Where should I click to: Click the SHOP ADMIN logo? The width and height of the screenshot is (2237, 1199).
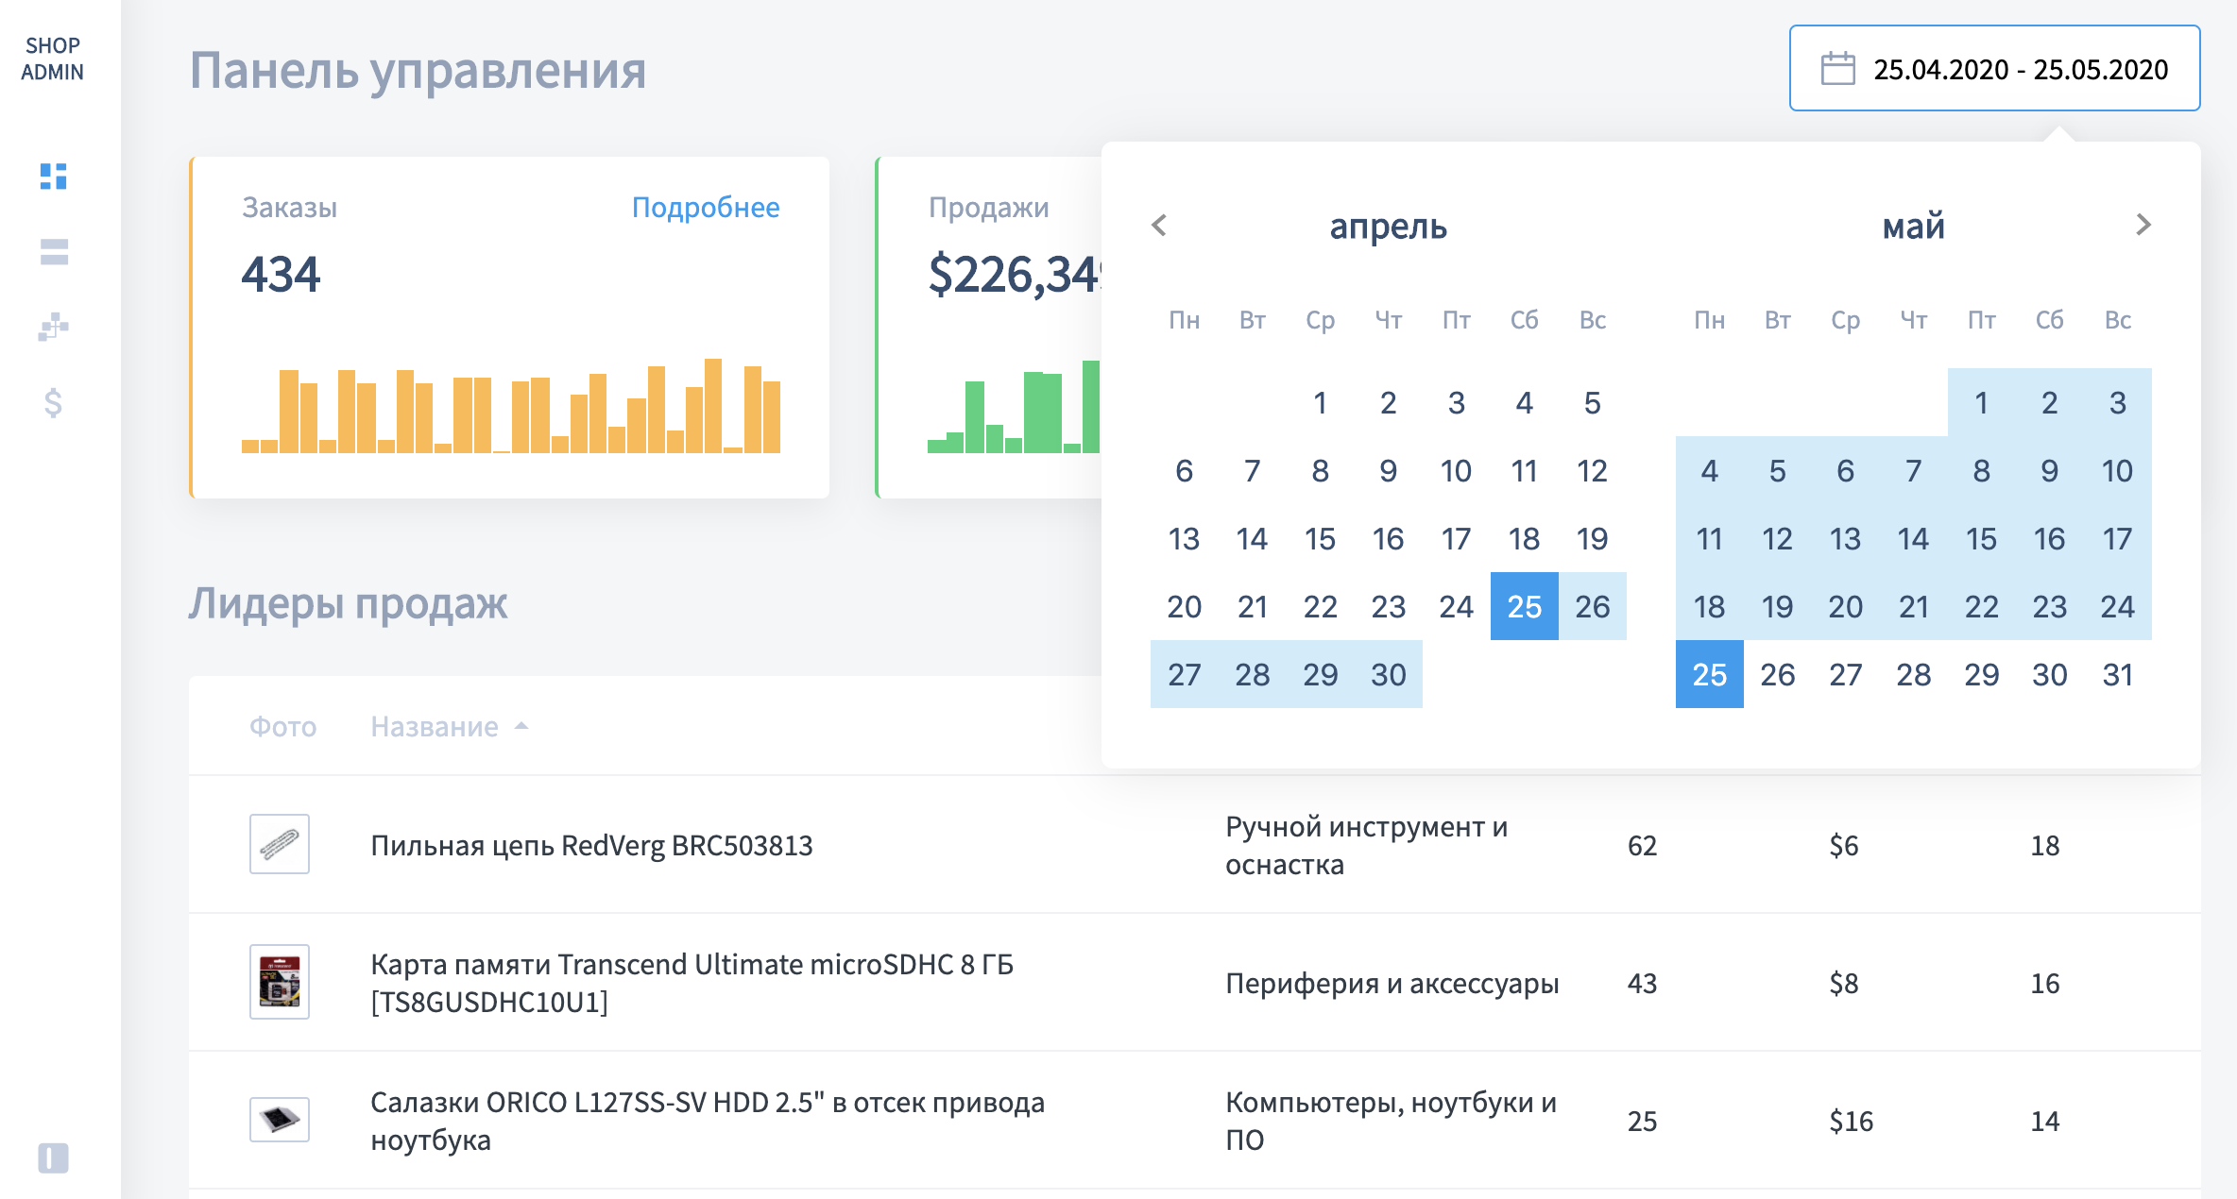click(53, 59)
